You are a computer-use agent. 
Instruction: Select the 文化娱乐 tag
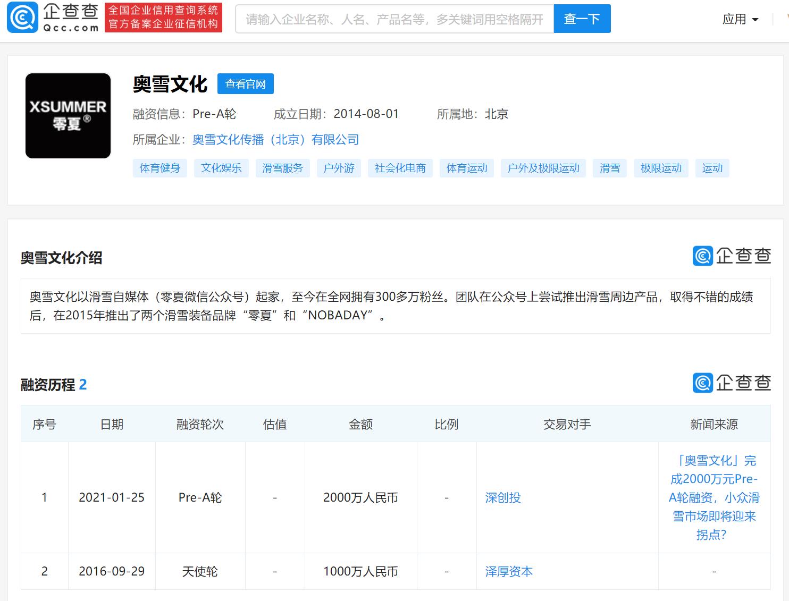point(221,168)
